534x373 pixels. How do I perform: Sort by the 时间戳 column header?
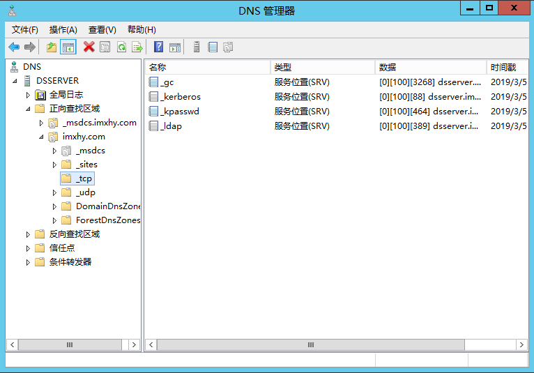tap(508, 68)
